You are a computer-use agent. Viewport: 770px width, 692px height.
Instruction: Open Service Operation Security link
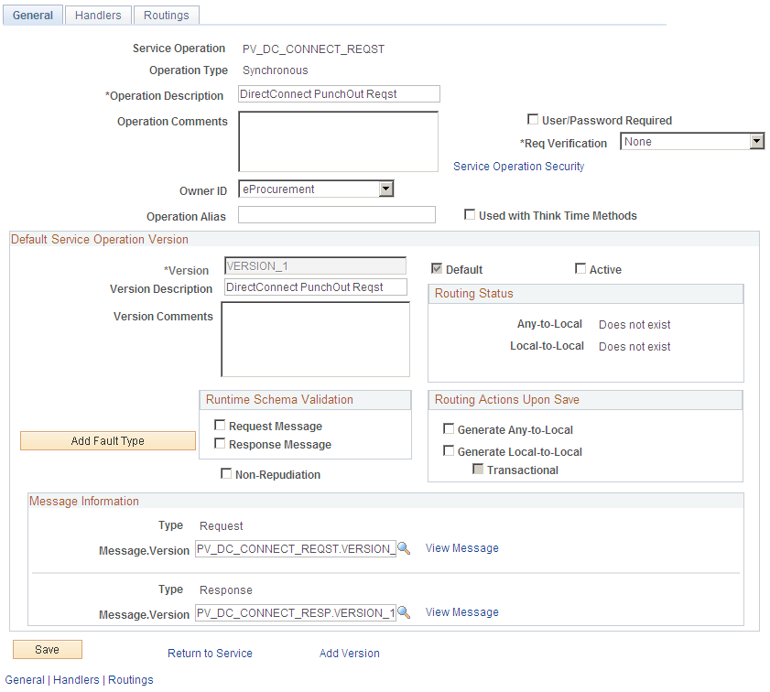point(518,167)
